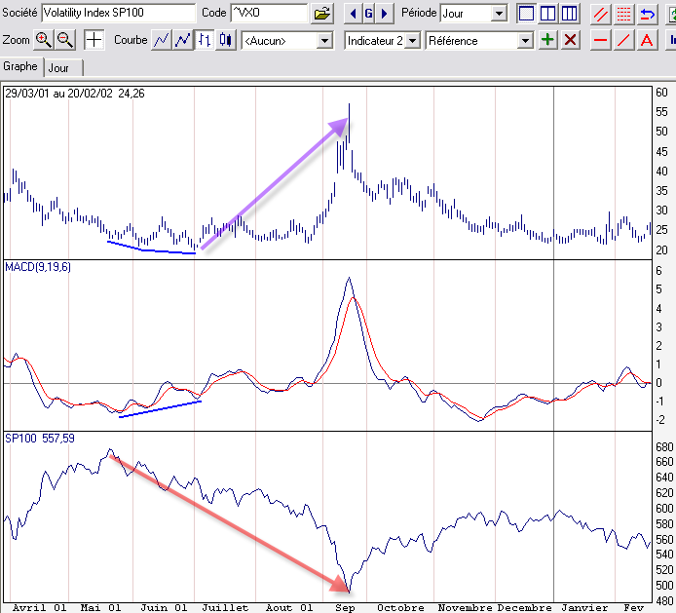Click the zoom out magnifier icon
Image resolution: width=676 pixels, height=613 pixels.
65,40
